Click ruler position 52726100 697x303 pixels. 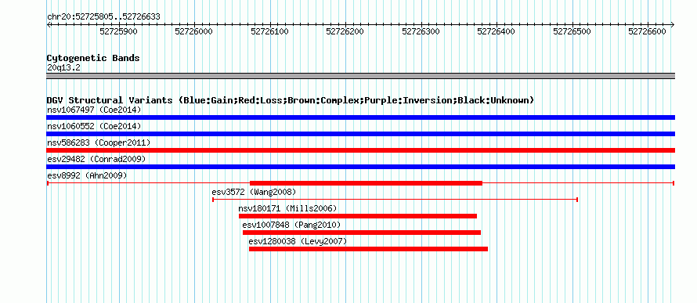269,31
